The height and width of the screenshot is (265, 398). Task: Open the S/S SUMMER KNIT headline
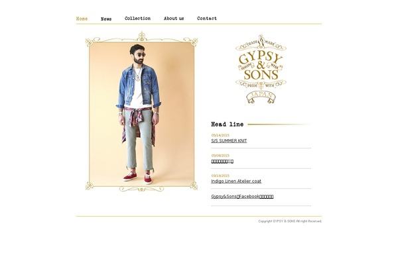click(x=229, y=140)
